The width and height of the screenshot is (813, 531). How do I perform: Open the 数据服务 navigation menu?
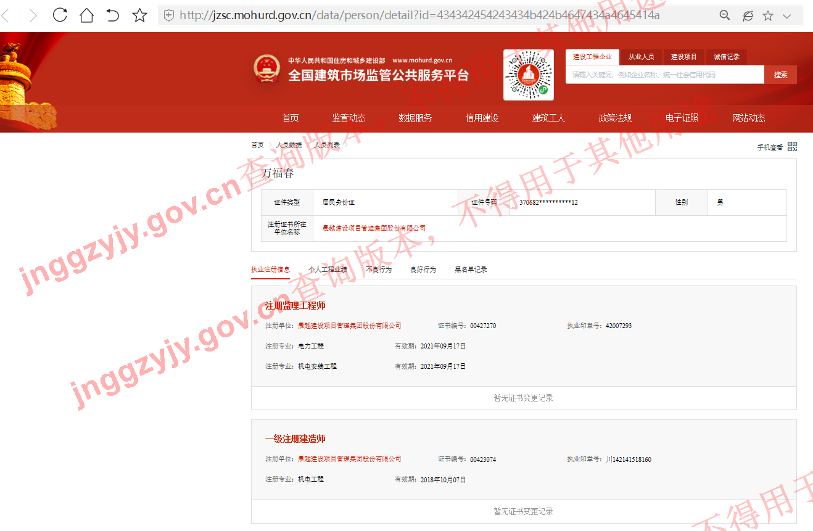(415, 118)
